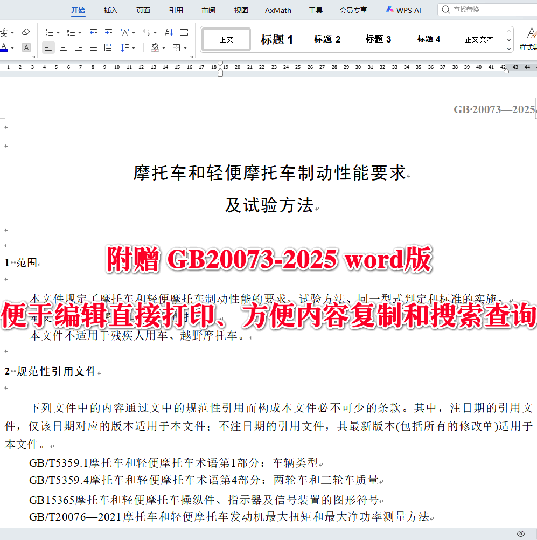The height and width of the screenshot is (540, 537).
Task: Click the increase indent icon
Action: tap(109, 33)
